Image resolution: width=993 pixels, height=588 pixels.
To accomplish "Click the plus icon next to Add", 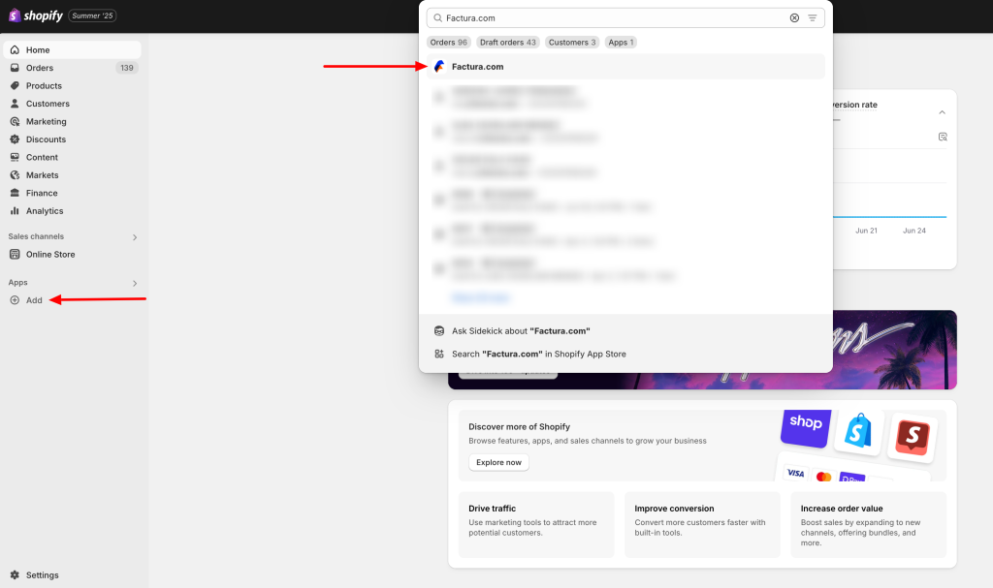I will click(x=15, y=300).
